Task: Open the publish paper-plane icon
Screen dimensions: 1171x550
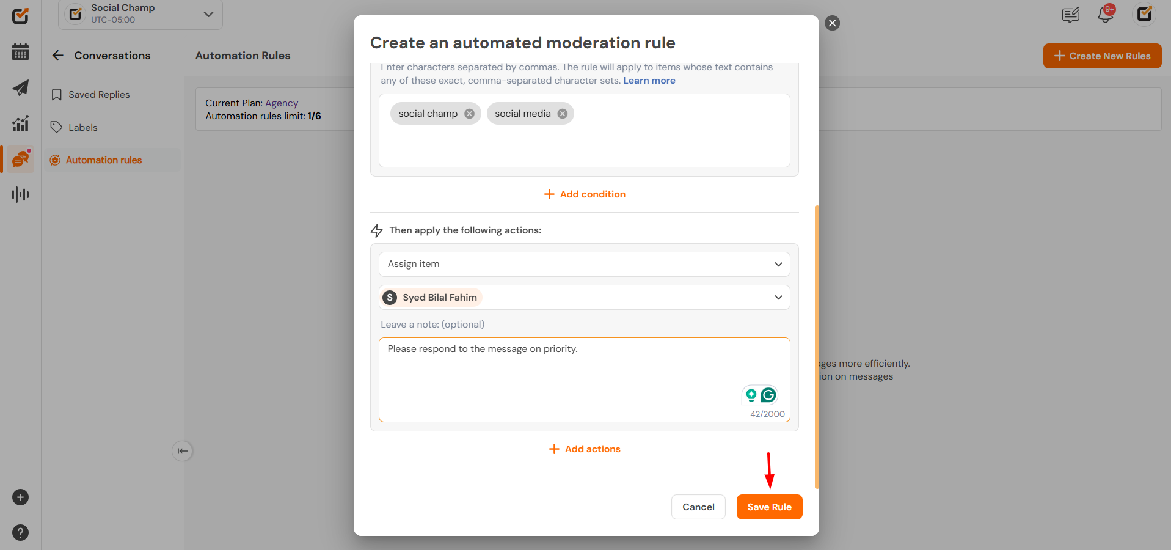Action: pyautogui.click(x=20, y=87)
